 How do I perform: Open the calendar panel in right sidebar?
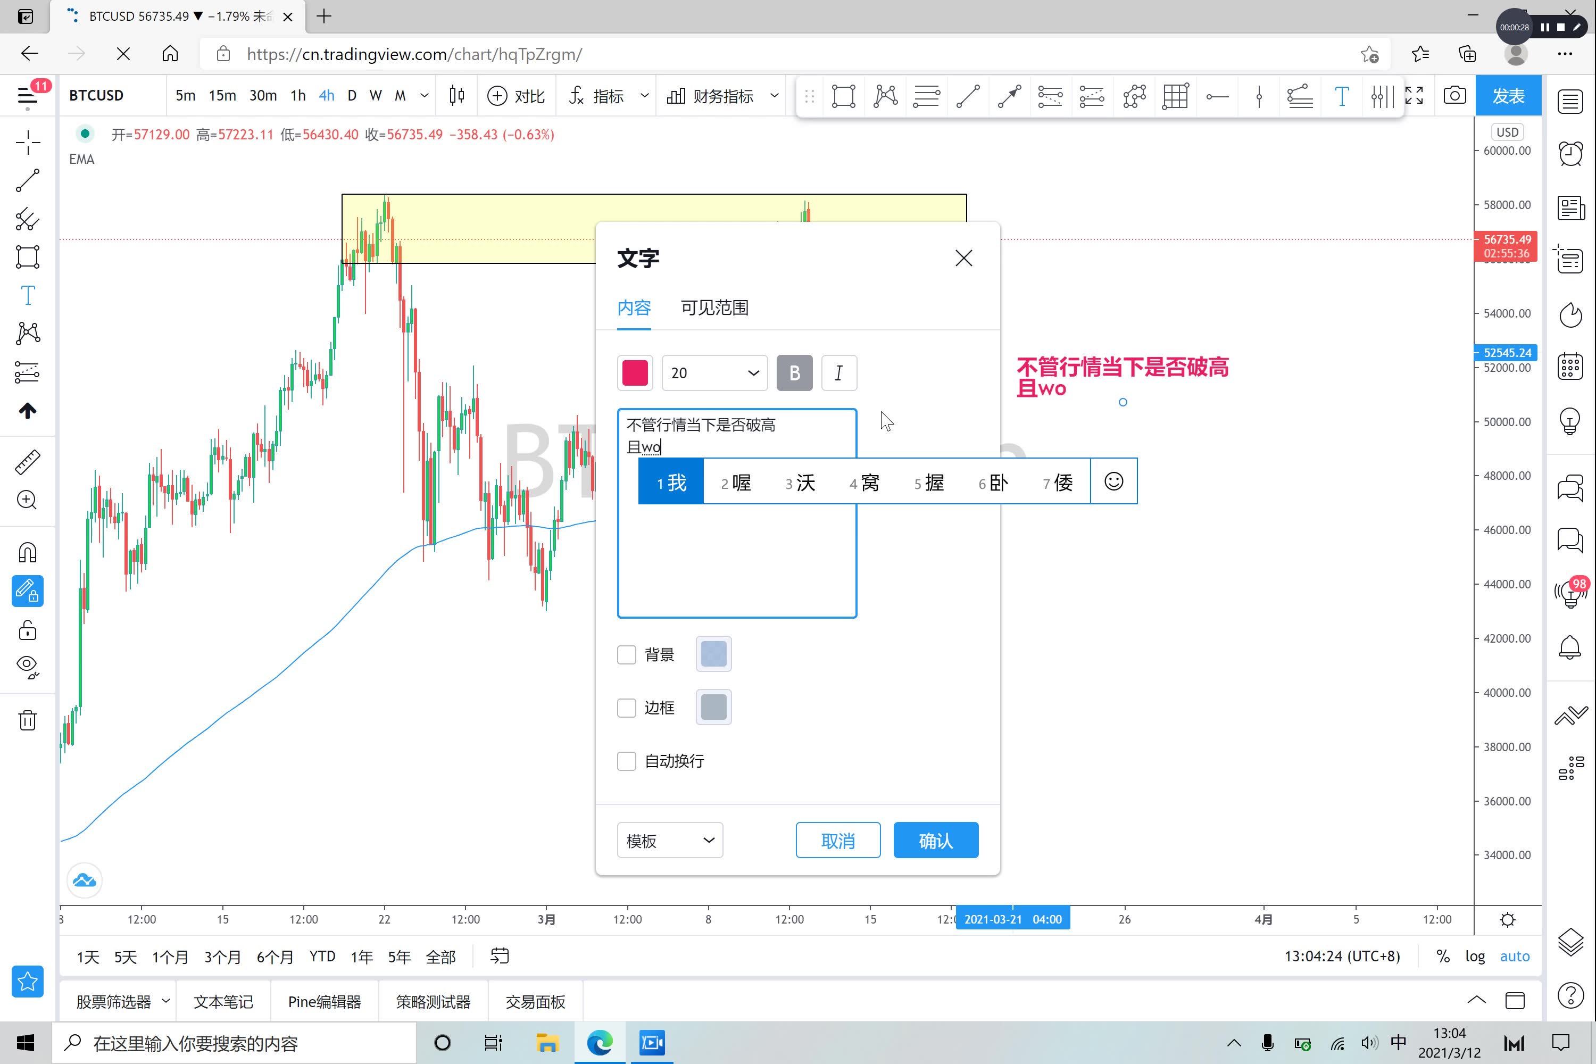(1570, 367)
